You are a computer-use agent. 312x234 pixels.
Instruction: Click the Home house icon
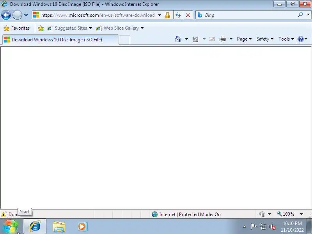178,39
